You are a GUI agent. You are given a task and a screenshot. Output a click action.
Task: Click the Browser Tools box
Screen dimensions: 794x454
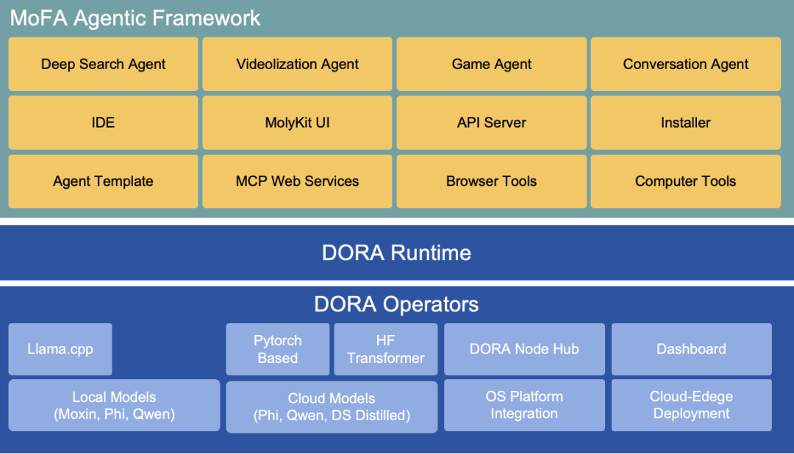(x=491, y=181)
